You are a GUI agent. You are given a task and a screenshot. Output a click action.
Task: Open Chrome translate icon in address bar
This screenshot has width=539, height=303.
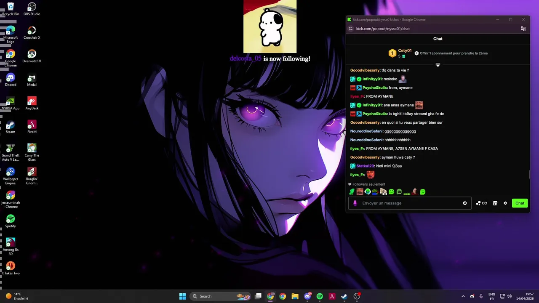coord(523,29)
